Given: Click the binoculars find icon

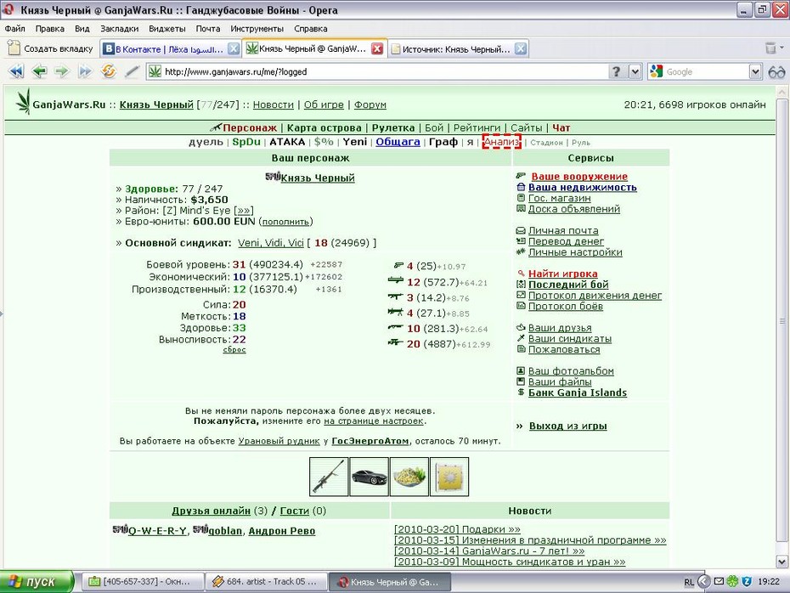Looking at the screenshot, I should click(776, 72).
